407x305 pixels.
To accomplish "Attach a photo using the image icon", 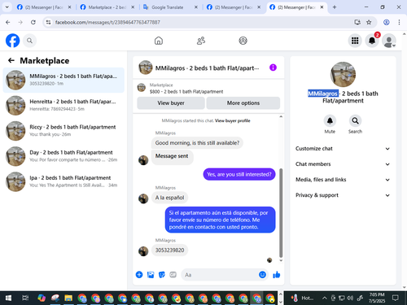I will [151, 275].
